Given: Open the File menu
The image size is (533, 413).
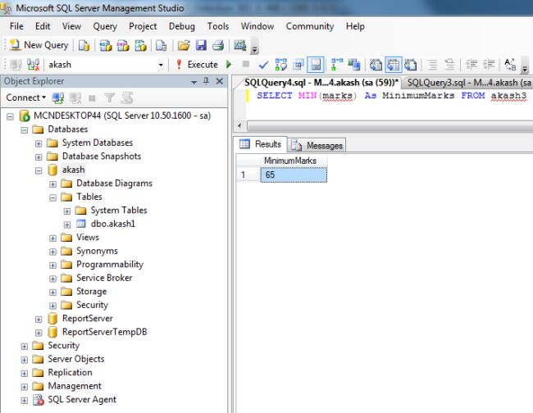Looking at the screenshot, I should [16, 26].
